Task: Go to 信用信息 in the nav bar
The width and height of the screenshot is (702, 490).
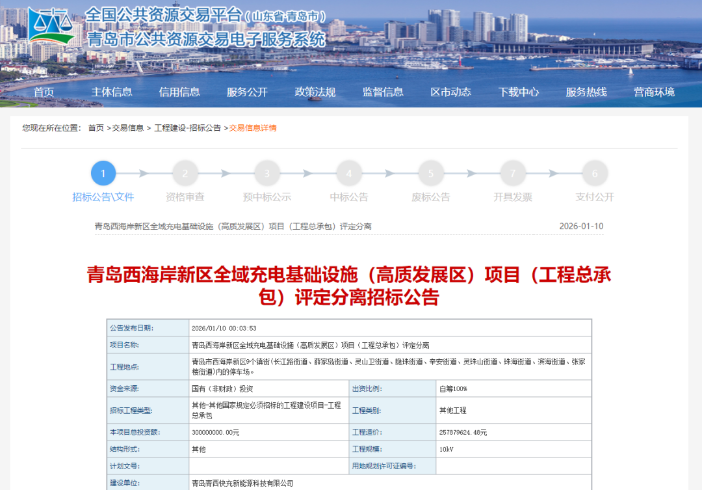Action: coord(179,92)
